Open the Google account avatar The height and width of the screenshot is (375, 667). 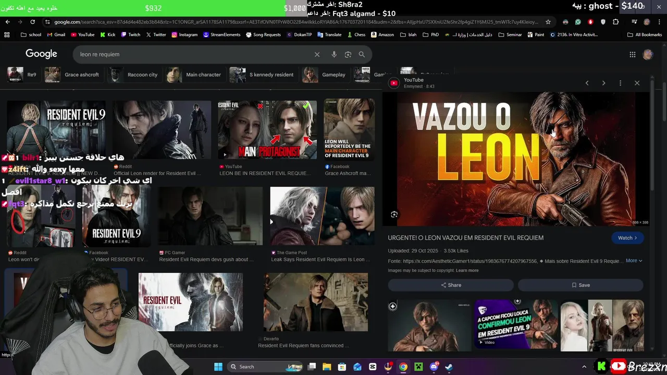point(648,54)
